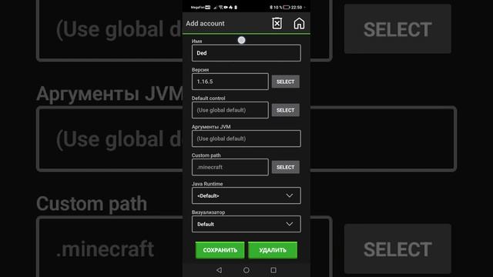The height and width of the screenshot is (277, 493).
Task: Tap Android back navigation triangle
Action: pyautogui.click(x=219, y=270)
